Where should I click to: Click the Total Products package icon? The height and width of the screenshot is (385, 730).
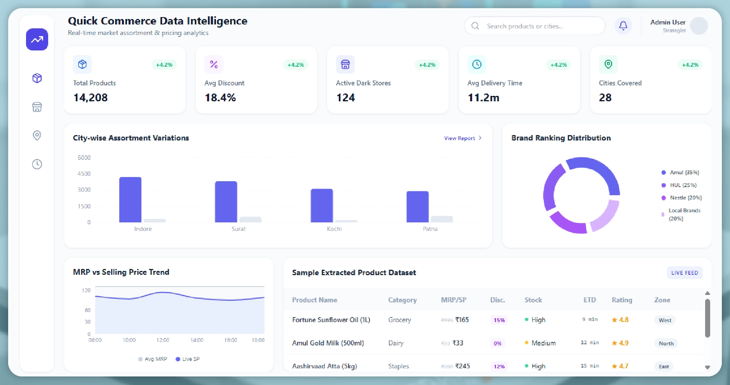[x=82, y=64]
